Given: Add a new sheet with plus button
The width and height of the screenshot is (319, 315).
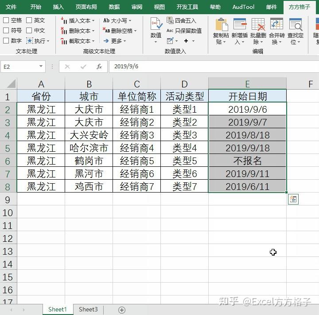Looking at the screenshot, I should (122, 310).
